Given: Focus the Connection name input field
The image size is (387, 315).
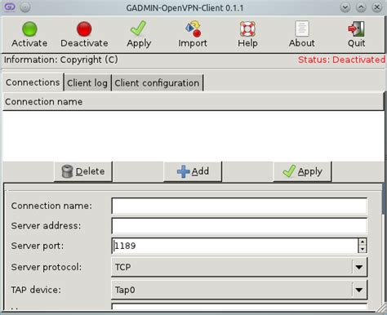Looking at the screenshot, I should click(x=239, y=206).
